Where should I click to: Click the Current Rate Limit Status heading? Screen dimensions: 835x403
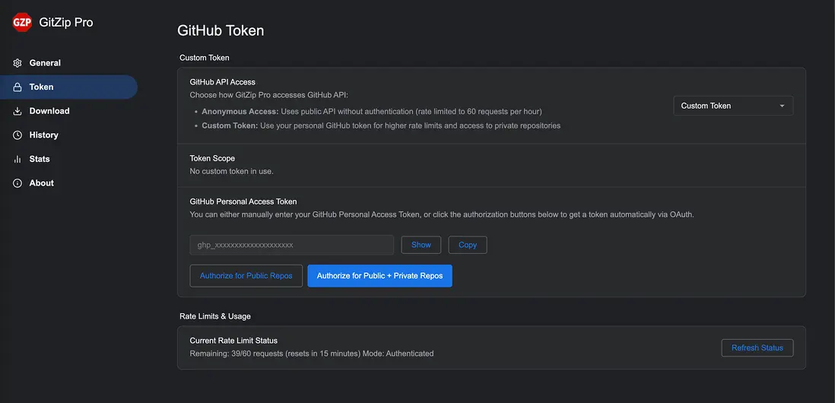233,340
